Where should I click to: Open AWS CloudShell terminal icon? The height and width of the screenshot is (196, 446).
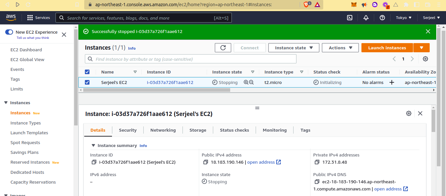(x=349, y=18)
